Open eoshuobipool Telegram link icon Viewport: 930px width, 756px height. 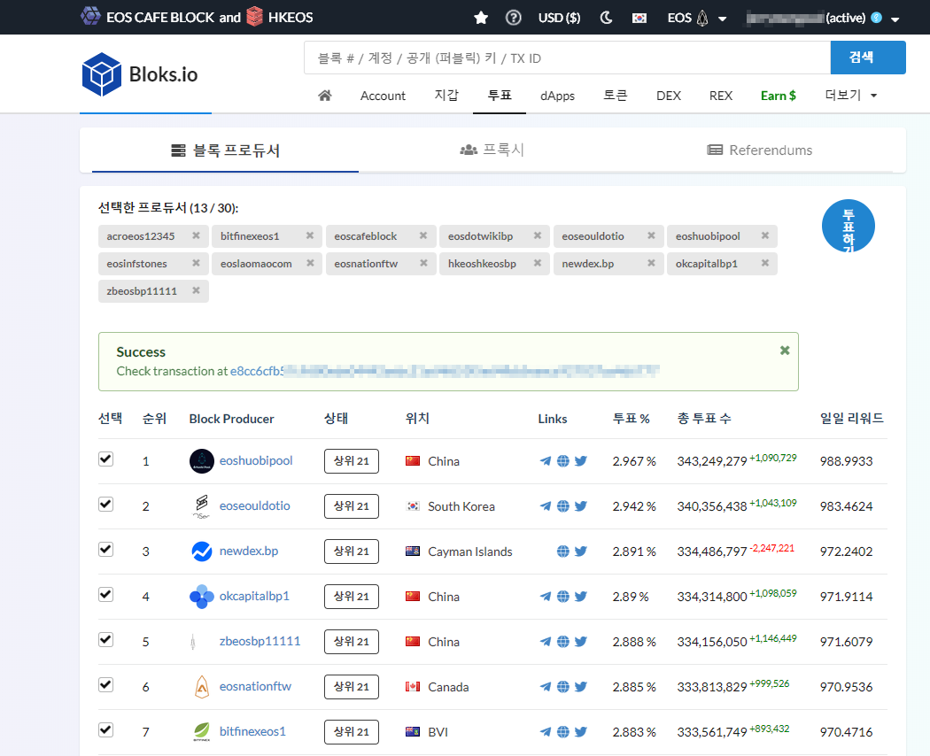[545, 461]
